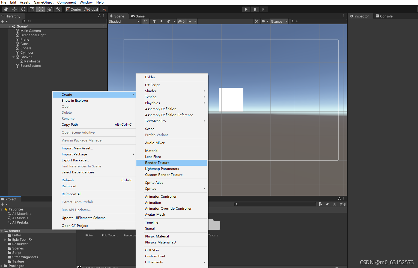Toggle scene lighting with the bulb icon
This screenshot has height=268, width=418.
click(154, 21)
